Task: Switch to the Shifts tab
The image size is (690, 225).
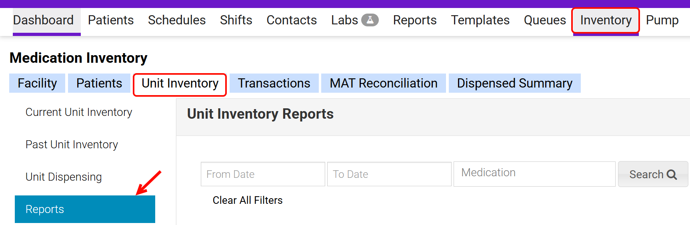Action: click(x=236, y=20)
